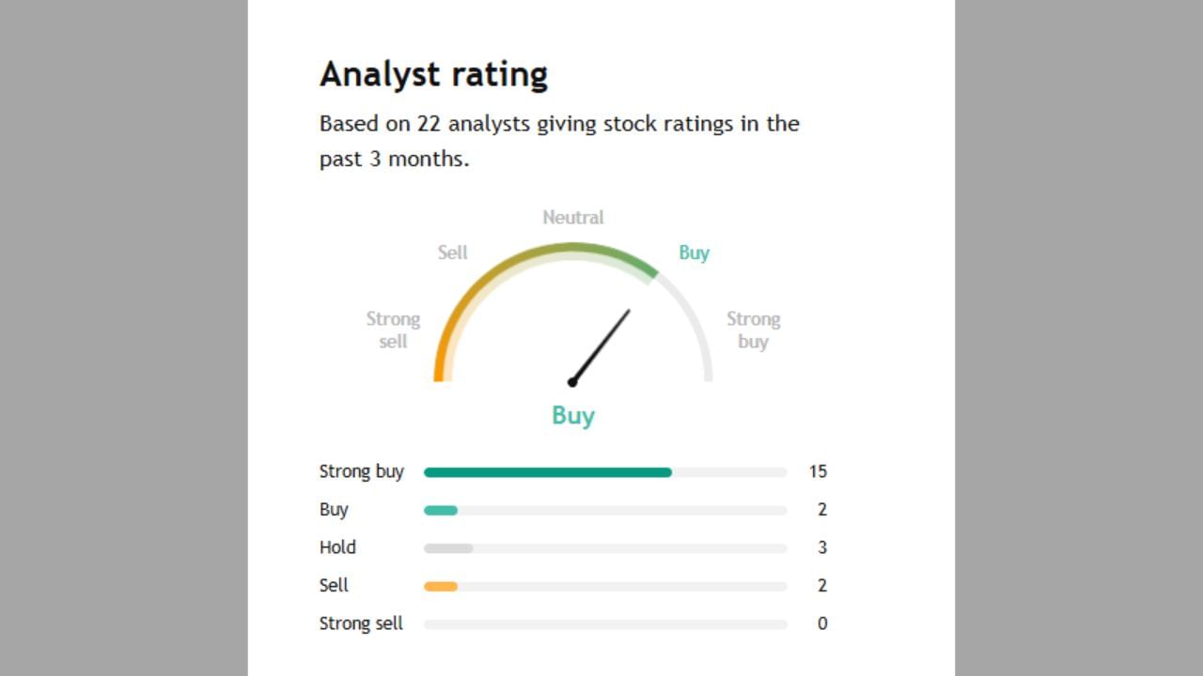Screen dimensions: 1203x676
Task: Select the Strong sell label beside the gauge
Action: 393,330
